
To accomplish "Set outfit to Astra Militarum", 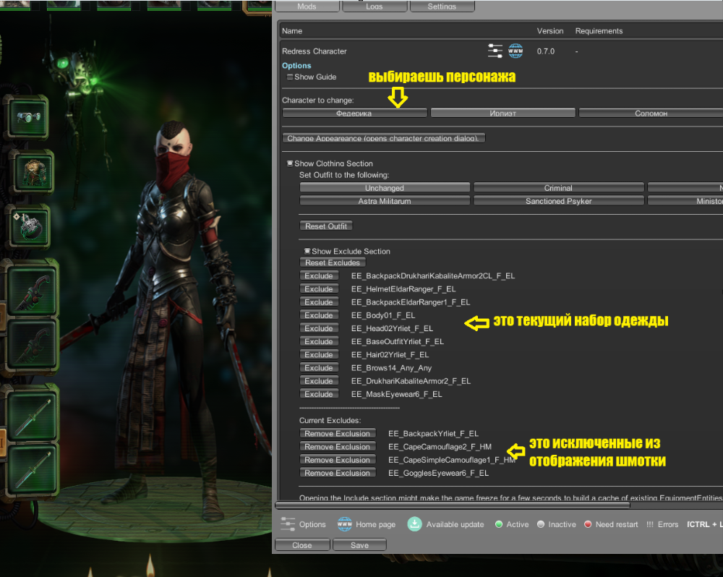I will tap(385, 200).
